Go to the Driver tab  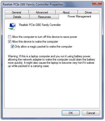88,12
